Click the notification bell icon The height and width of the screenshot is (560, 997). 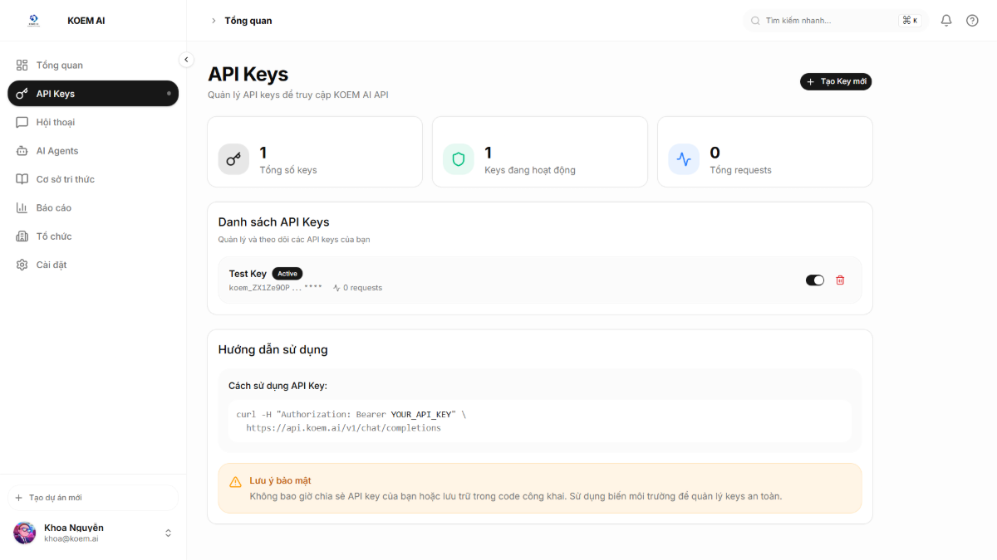[x=945, y=20]
